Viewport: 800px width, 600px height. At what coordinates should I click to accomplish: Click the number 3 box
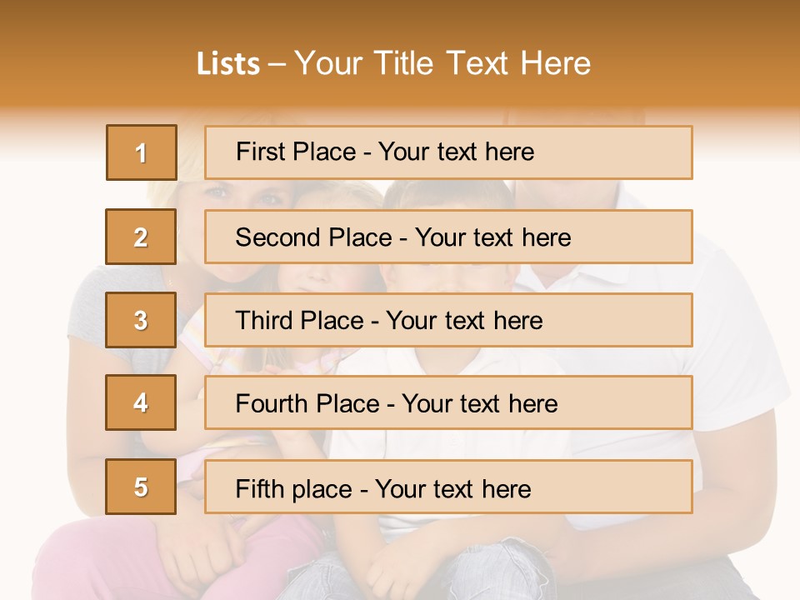coord(141,320)
